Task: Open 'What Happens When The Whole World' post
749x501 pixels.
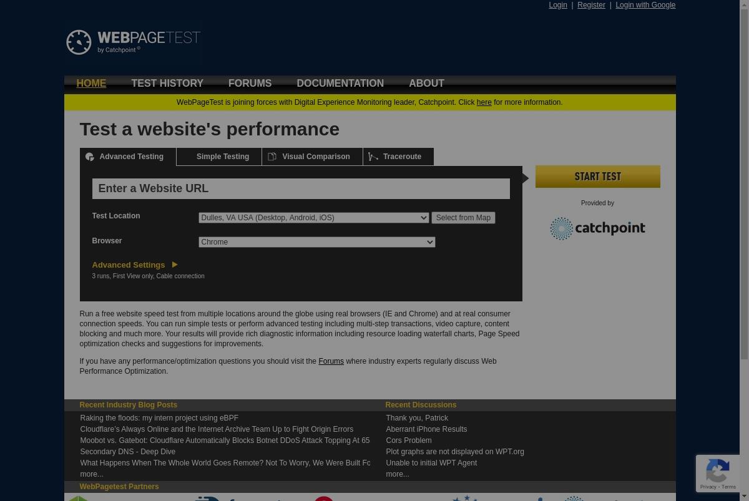Action: (x=225, y=463)
